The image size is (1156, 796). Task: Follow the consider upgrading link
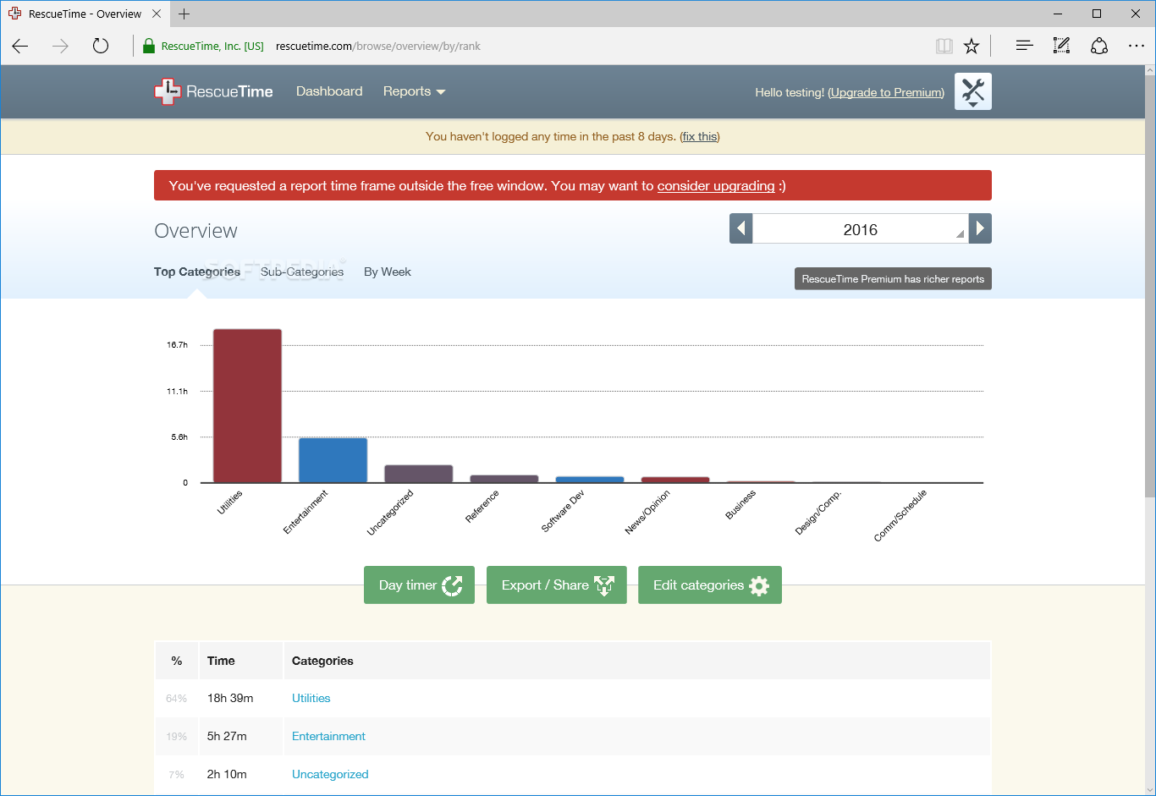pos(716,186)
